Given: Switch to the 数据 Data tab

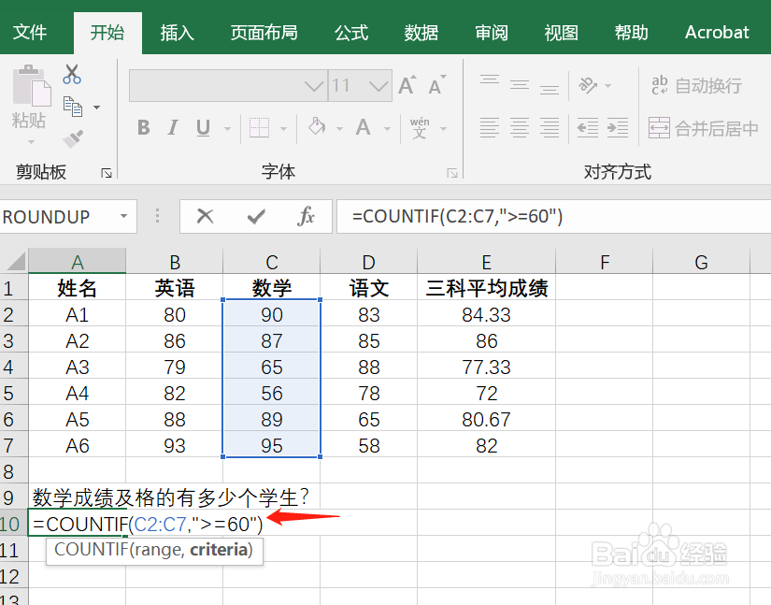Looking at the screenshot, I should 421,33.
